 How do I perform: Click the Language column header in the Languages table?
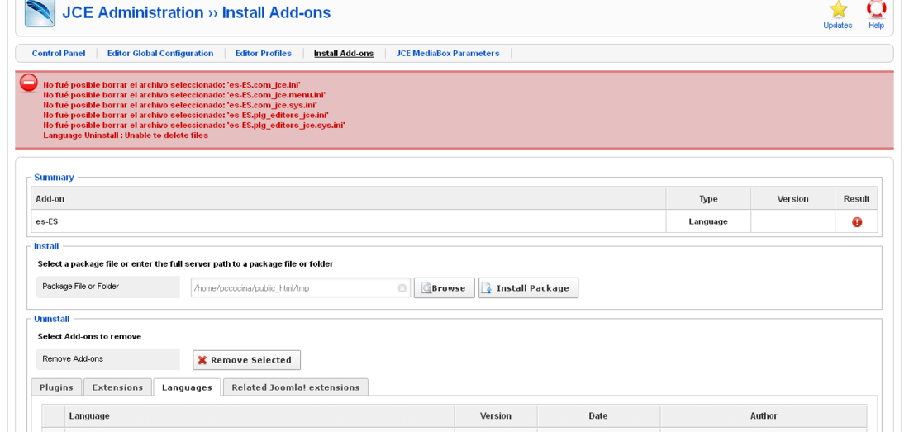259,415
